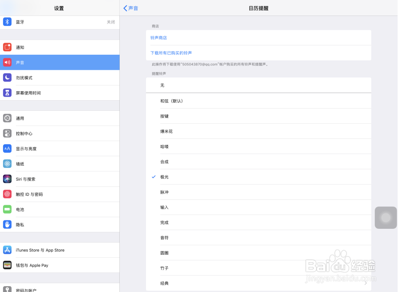Click the green 电池 battery icon
Screen dimensions: 398x292
(x=7, y=209)
